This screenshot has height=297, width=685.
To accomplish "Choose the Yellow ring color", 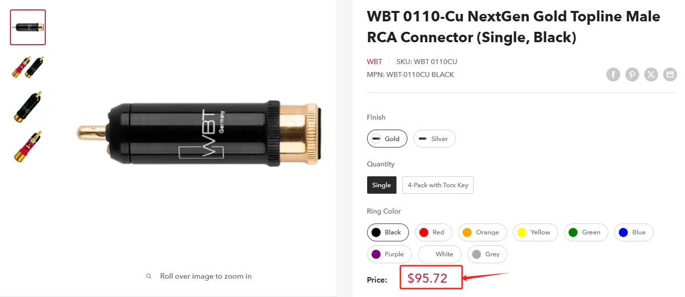I will click(535, 232).
